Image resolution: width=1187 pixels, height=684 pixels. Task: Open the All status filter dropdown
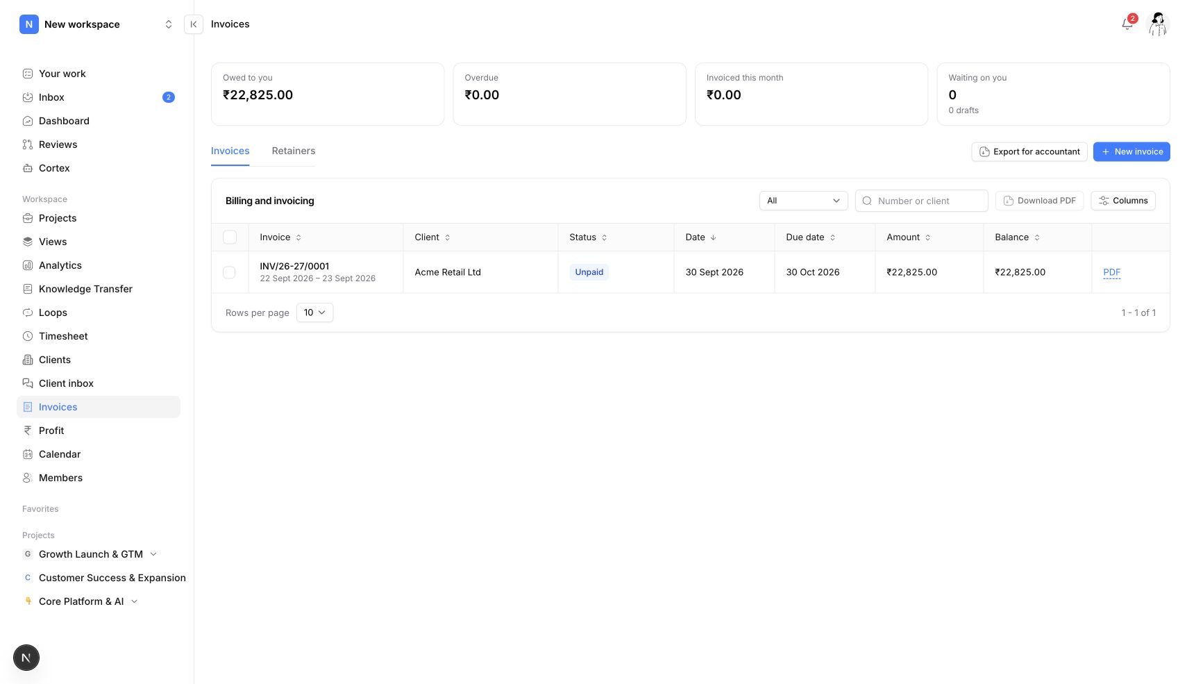point(803,201)
